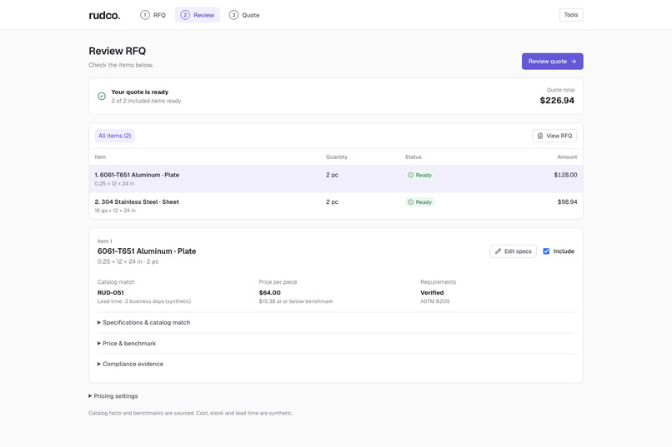The height and width of the screenshot is (447, 672).
Task: Expand Price & benchmark section
Action: [x=127, y=343]
